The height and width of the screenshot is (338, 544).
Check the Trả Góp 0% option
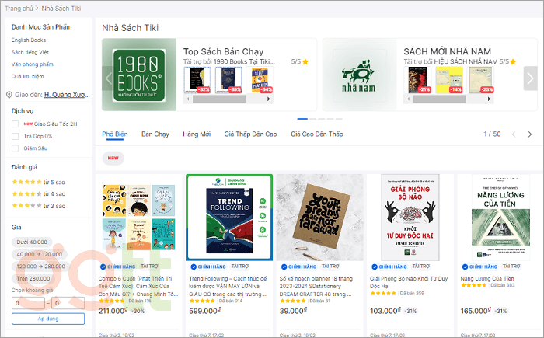(x=16, y=136)
